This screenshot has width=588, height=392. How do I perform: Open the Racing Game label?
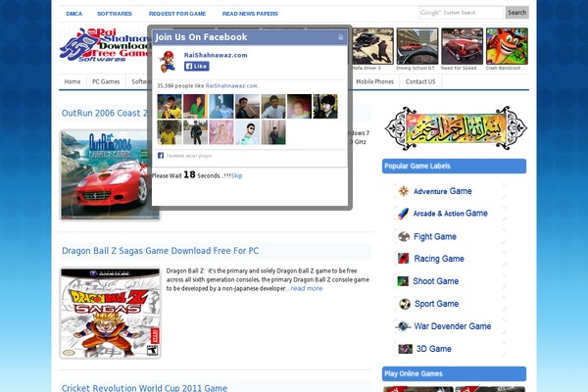point(439,259)
